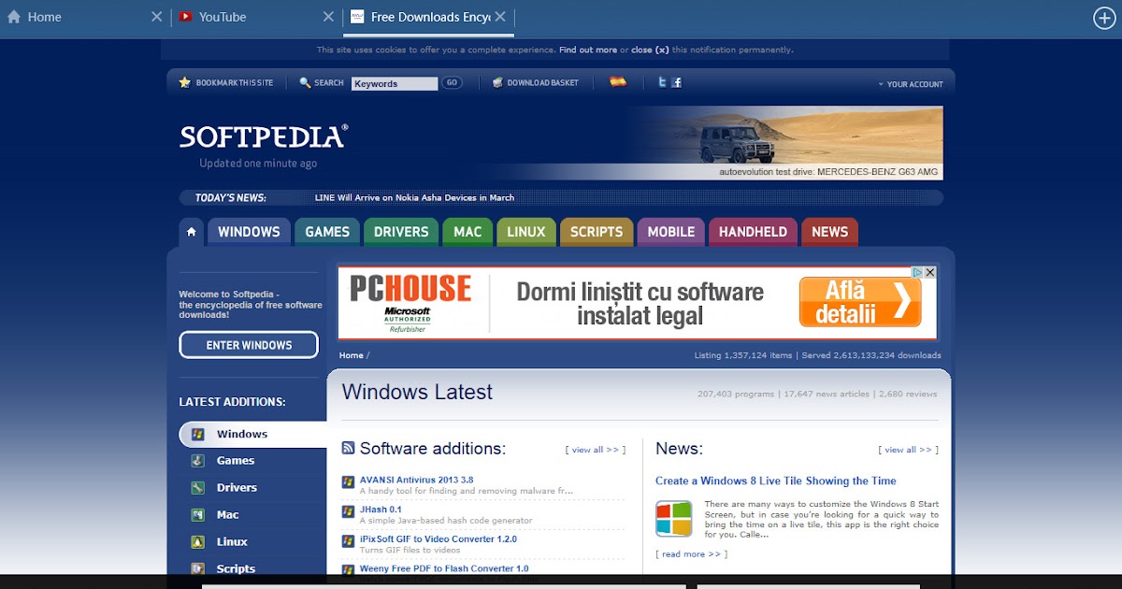Click the Download Basket label
The height and width of the screenshot is (589, 1122).
pos(543,83)
